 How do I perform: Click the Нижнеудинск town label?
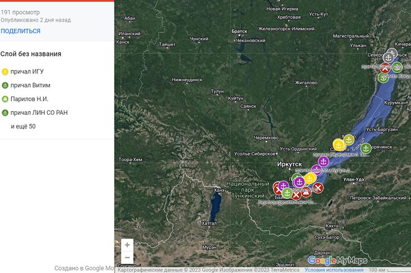187,80
